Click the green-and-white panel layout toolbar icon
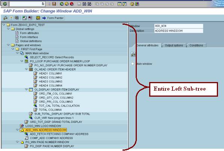Viewport: 224px width, 151px height. [24, 18]
